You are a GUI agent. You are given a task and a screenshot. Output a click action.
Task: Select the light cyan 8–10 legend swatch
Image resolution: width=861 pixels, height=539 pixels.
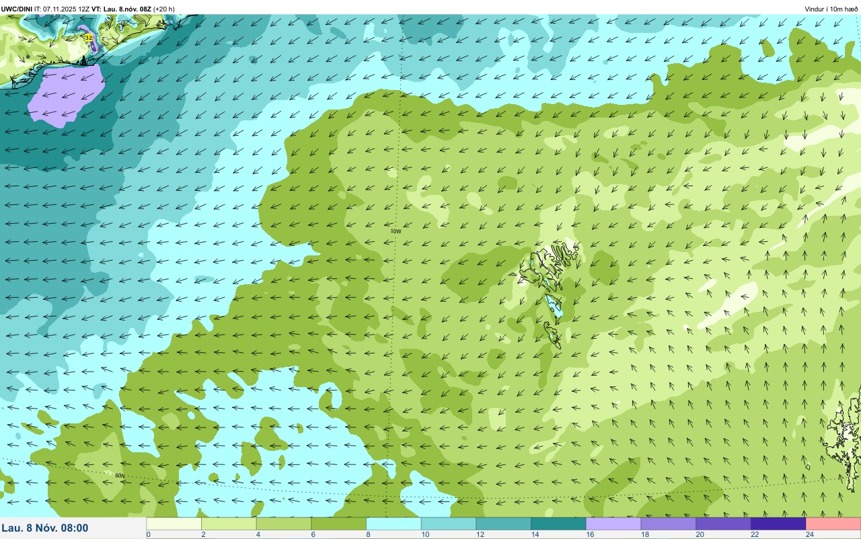394,524
